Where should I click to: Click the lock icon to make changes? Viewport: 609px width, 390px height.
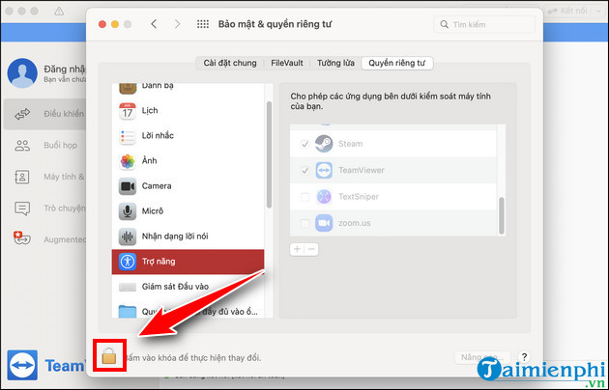pyautogui.click(x=109, y=355)
